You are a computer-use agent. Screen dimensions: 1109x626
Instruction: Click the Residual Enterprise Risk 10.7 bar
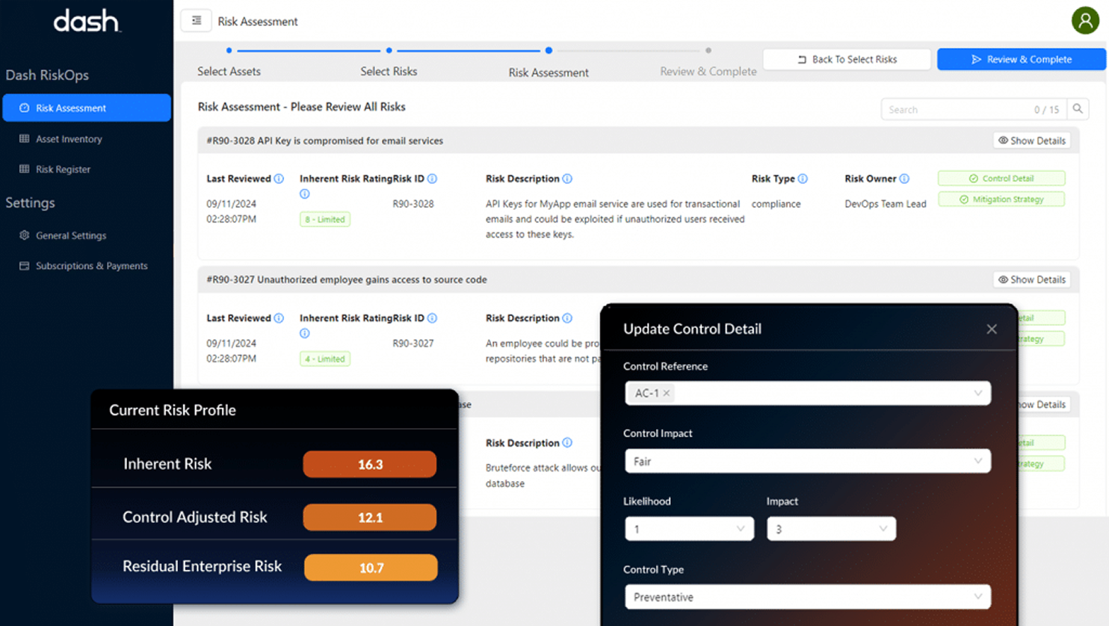[x=371, y=568]
